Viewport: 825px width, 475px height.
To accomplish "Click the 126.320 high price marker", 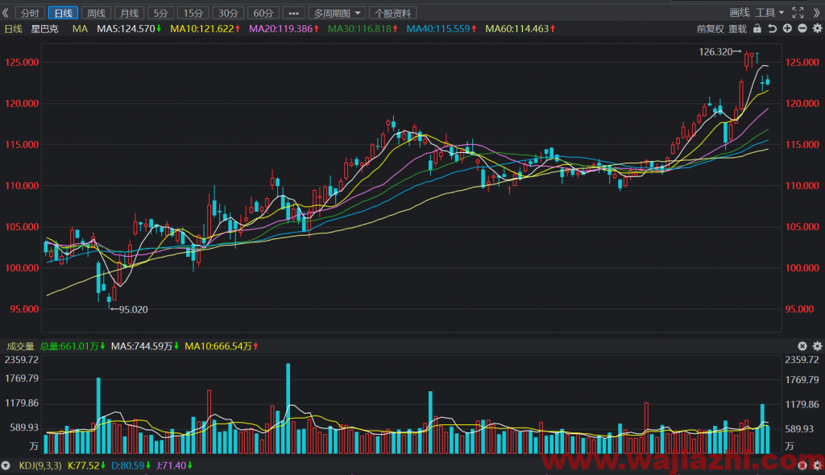I will 719,52.
